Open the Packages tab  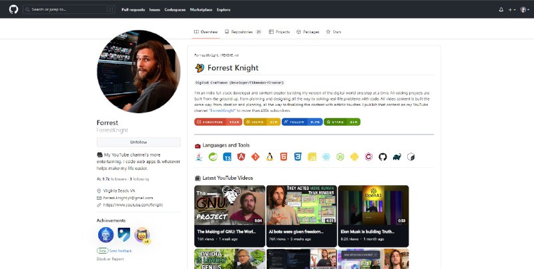coord(308,32)
